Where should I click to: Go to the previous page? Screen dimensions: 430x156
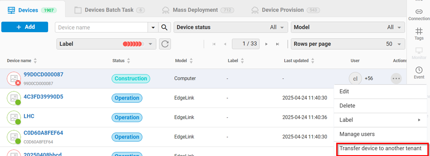[225, 44]
